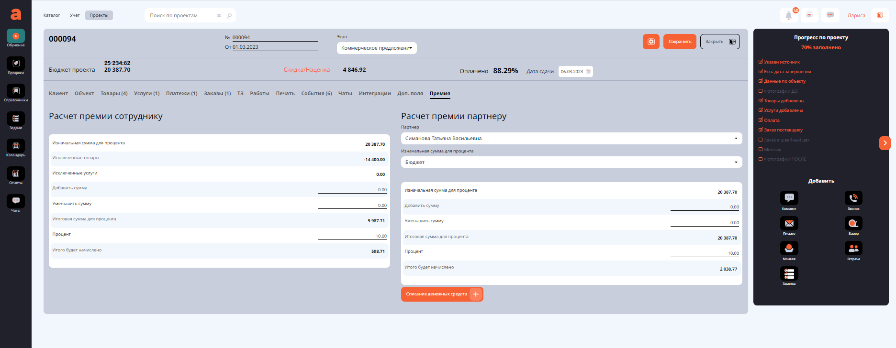Open the Обучение sidebar icon

pos(16,36)
